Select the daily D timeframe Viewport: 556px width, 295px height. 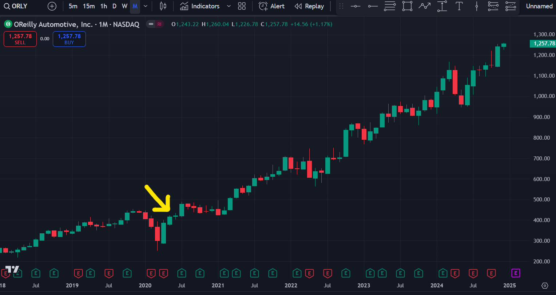(x=114, y=6)
